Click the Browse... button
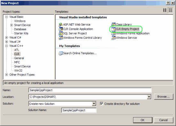176x126 pixels. pos(164,97)
